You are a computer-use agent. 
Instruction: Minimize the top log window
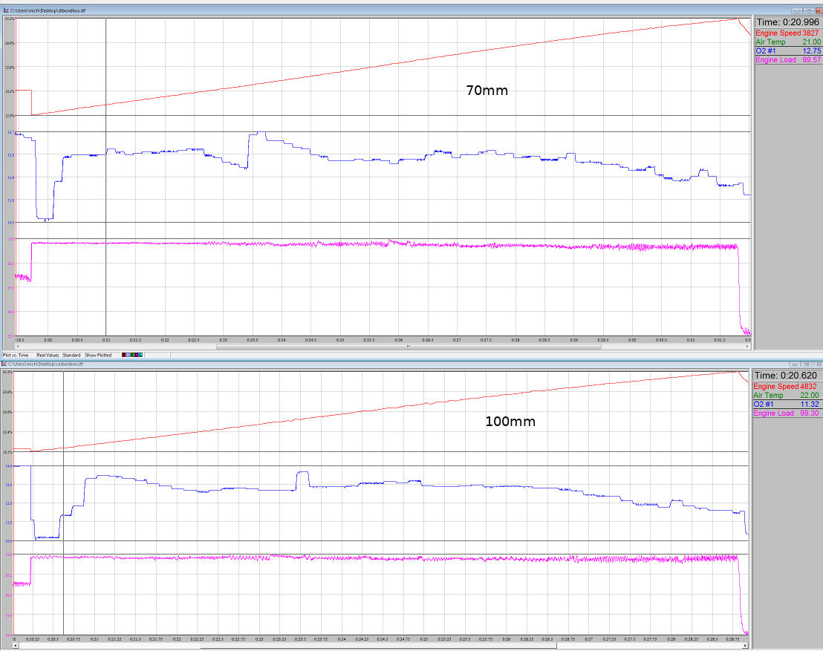pyautogui.click(x=797, y=11)
